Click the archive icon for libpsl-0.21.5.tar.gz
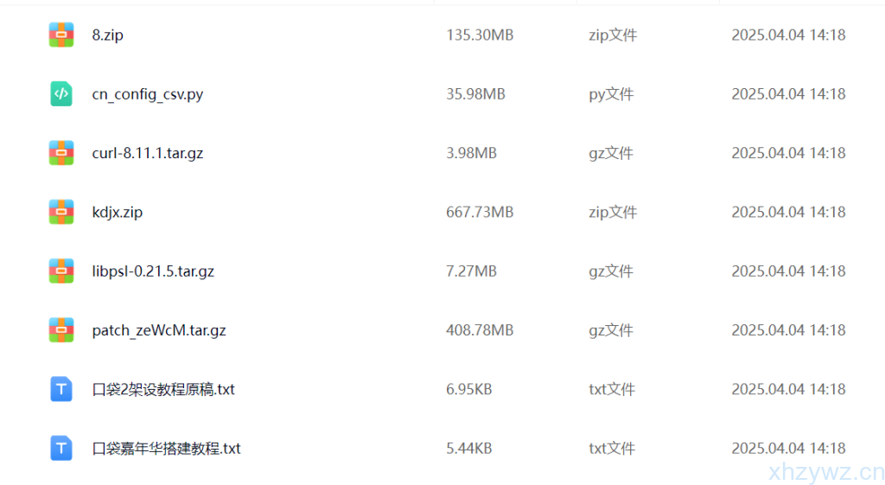The image size is (885, 485). [61, 271]
